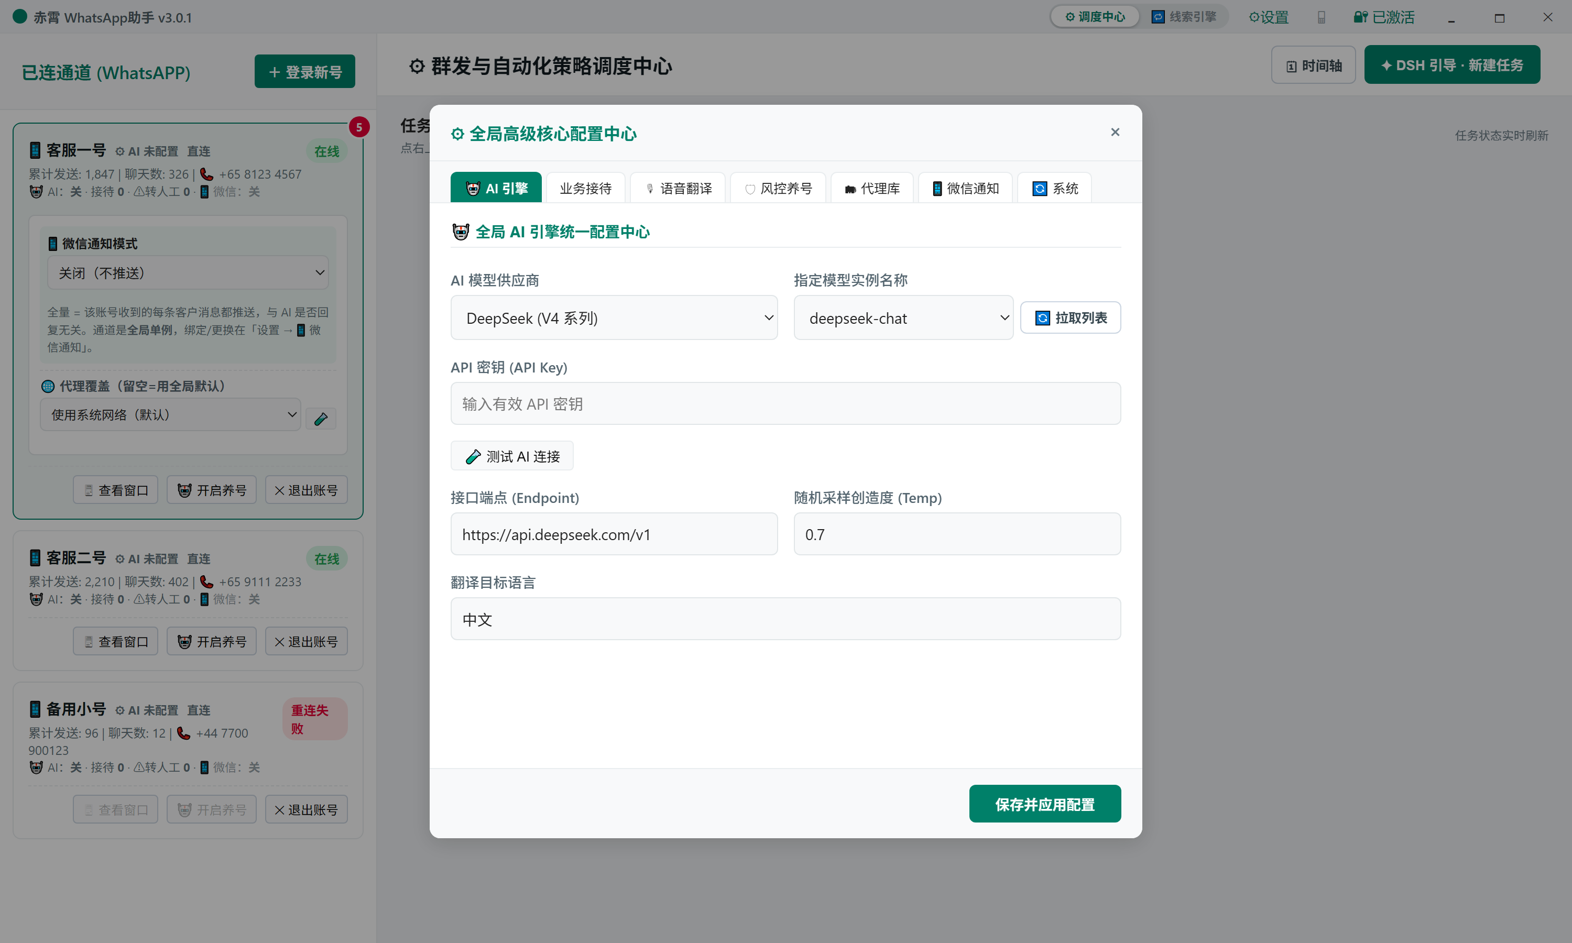Click phone number +65 9111 2233
Image resolution: width=1572 pixels, height=943 pixels.
click(x=260, y=582)
